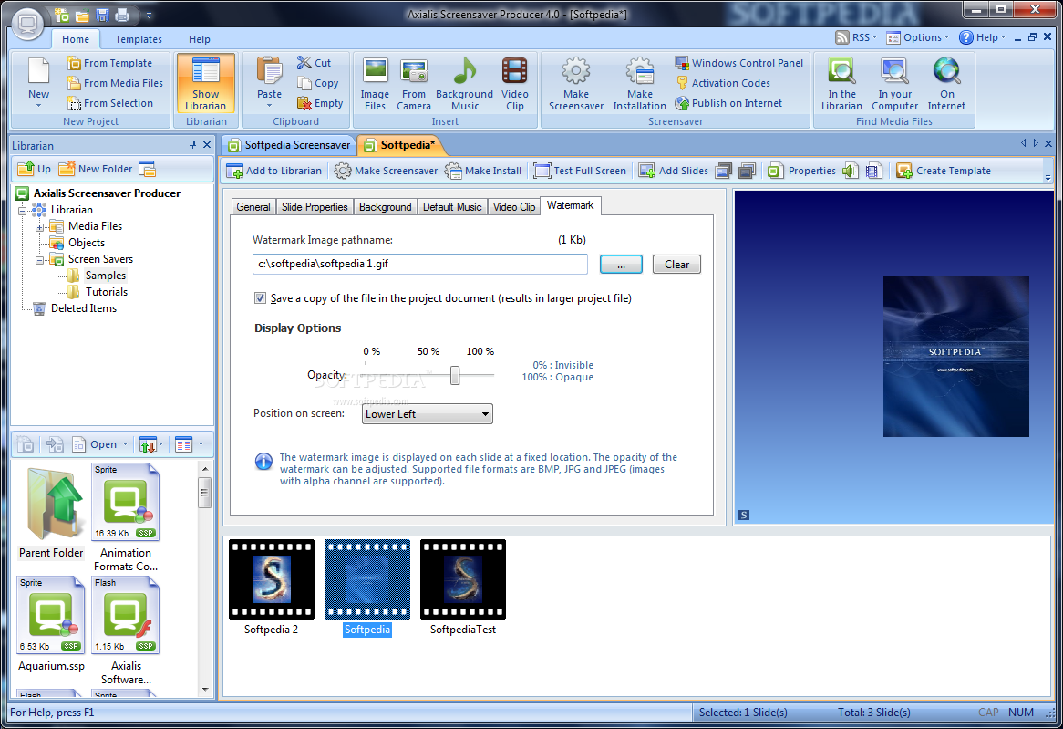The image size is (1063, 729).
Task: Click Test Full Screen button
Action: coord(581,171)
